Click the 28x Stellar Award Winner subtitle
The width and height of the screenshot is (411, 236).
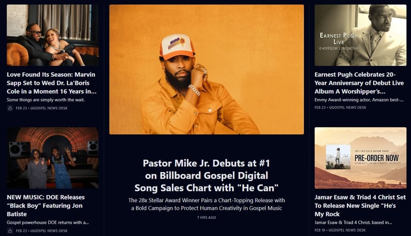(x=207, y=204)
